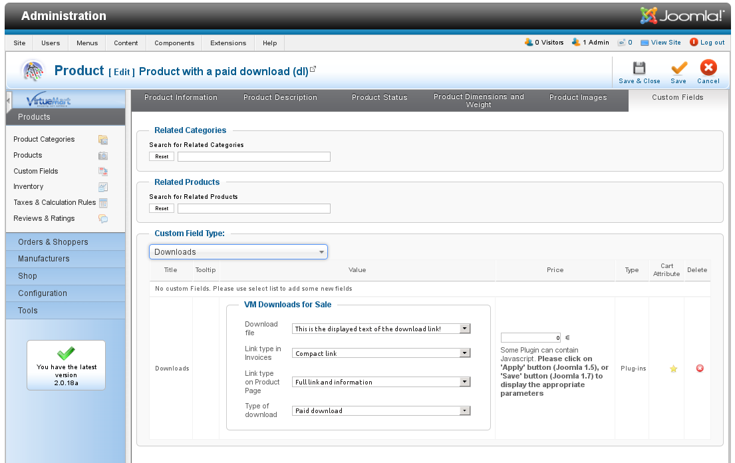Click the Save checkmark icon
735x463 pixels.
point(678,68)
